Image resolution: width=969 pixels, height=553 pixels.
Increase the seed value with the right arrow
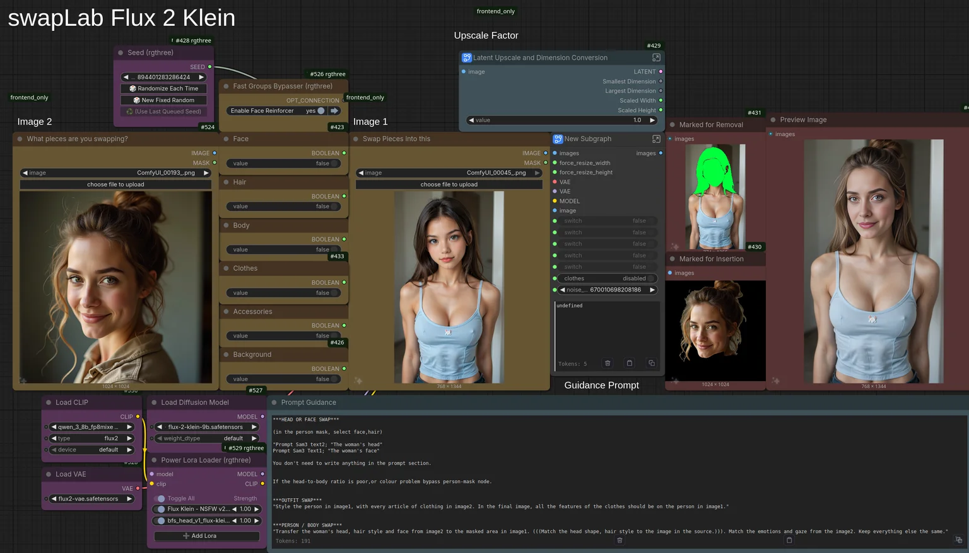pyautogui.click(x=201, y=77)
